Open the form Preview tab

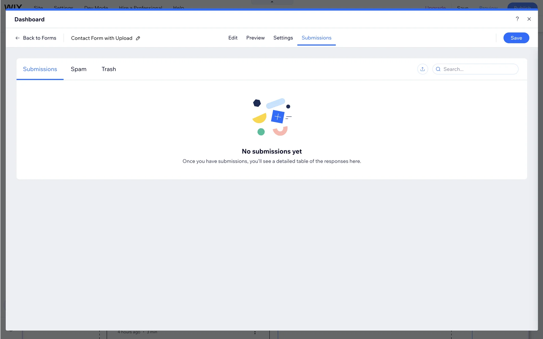pos(255,38)
